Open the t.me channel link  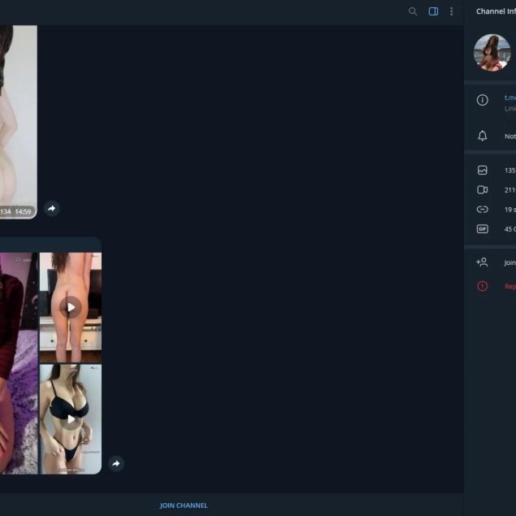[x=509, y=98]
